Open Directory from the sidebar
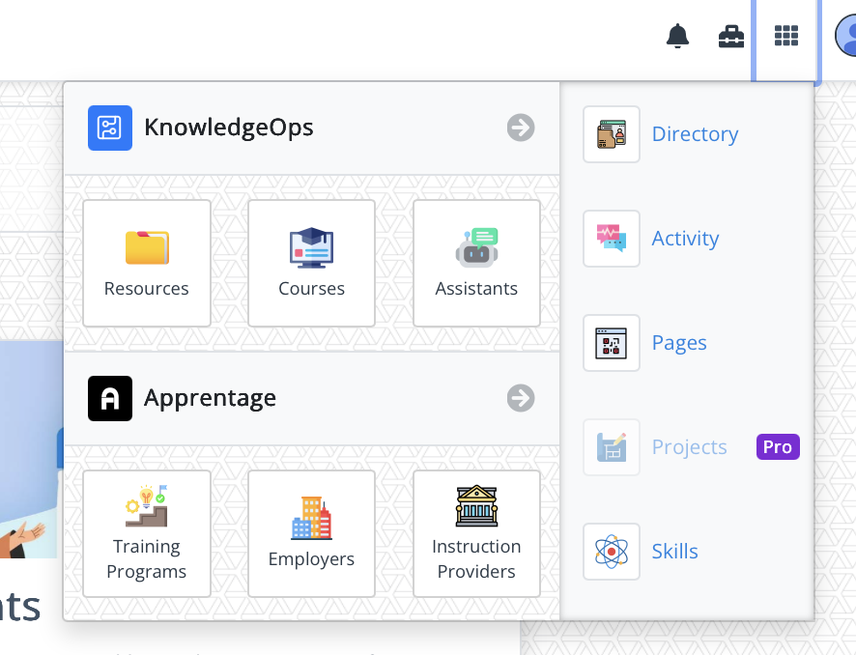The height and width of the screenshot is (655, 856). pyautogui.click(x=695, y=134)
